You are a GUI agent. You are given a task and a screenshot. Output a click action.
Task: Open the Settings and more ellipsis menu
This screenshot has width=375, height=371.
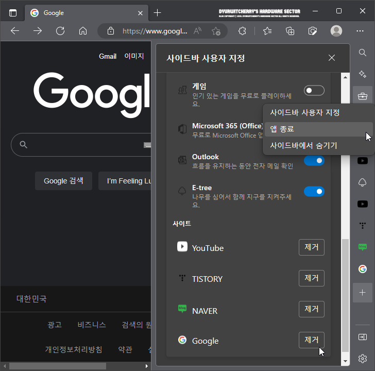coord(360,31)
